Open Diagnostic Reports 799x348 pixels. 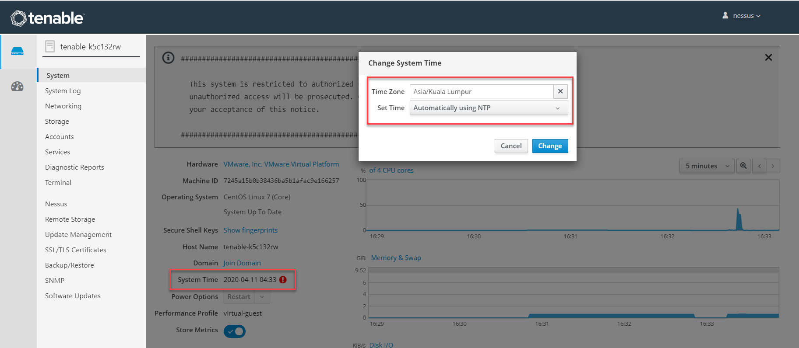click(74, 167)
